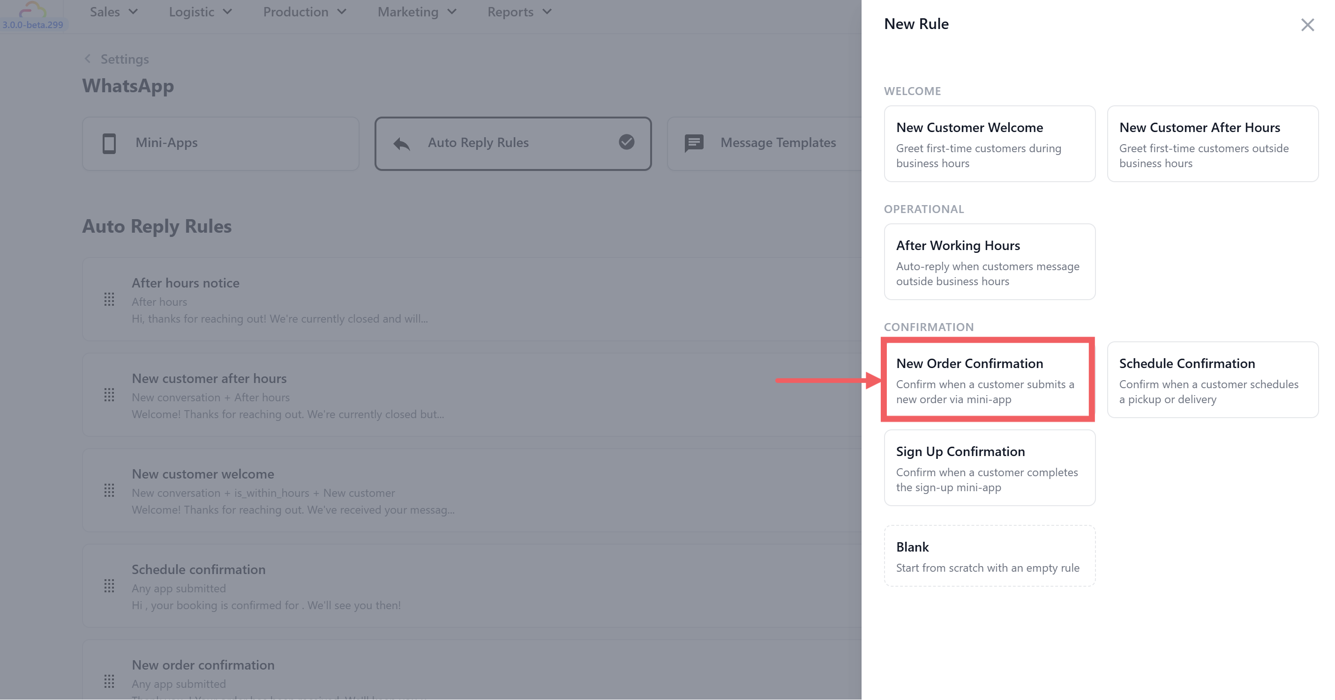Click drag handle for New customer after hours
Viewport: 1335px width, 700px height.
(x=109, y=395)
